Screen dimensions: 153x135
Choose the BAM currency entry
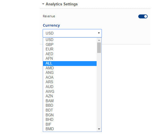[70, 101]
